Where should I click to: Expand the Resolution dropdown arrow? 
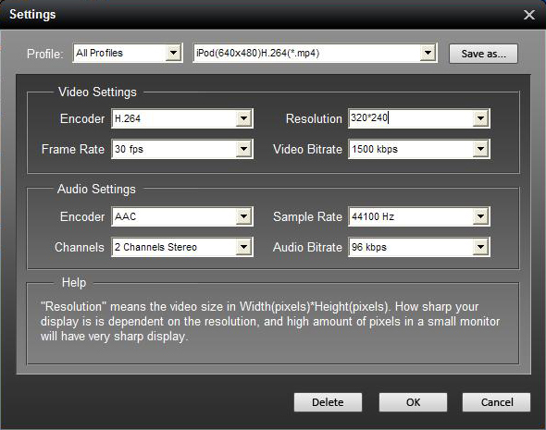(480, 118)
